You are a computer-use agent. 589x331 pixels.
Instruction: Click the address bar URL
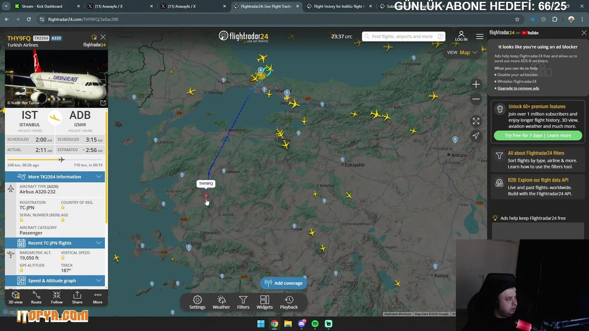point(83,19)
